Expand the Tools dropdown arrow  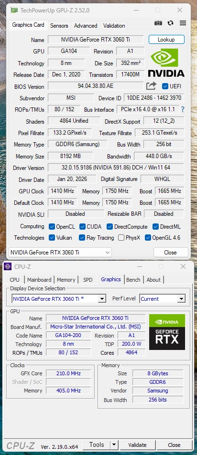pyautogui.click(x=114, y=444)
